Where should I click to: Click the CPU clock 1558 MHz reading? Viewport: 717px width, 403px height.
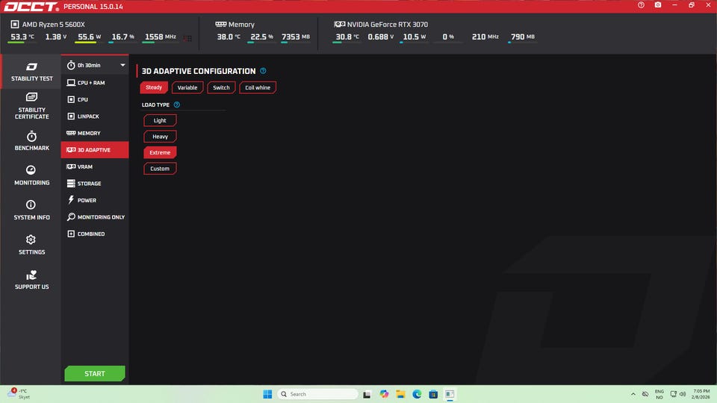tap(161, 37)
